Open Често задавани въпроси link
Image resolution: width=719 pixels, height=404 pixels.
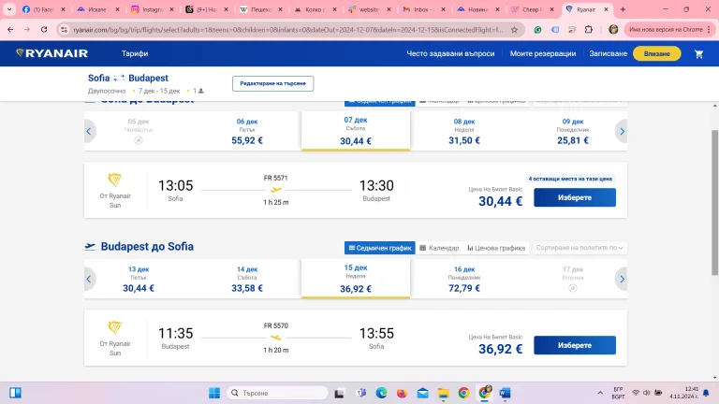coord(450,53)
